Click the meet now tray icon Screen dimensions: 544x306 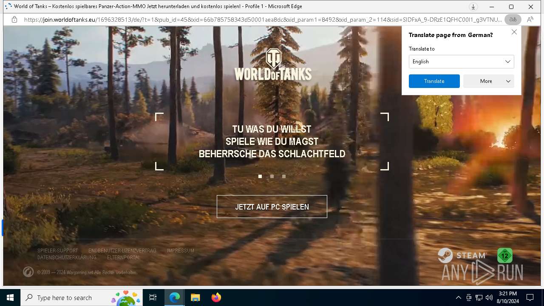tap(469, 297)
